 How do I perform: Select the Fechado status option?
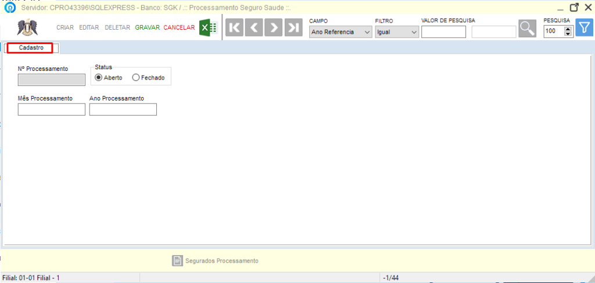click(148, 77)
